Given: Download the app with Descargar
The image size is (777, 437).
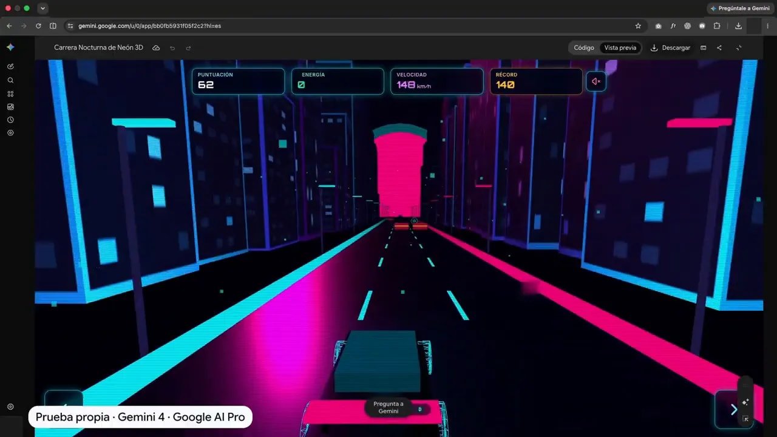Looking at the screenshot, I should pyautogui.click(x=670, y=48).
